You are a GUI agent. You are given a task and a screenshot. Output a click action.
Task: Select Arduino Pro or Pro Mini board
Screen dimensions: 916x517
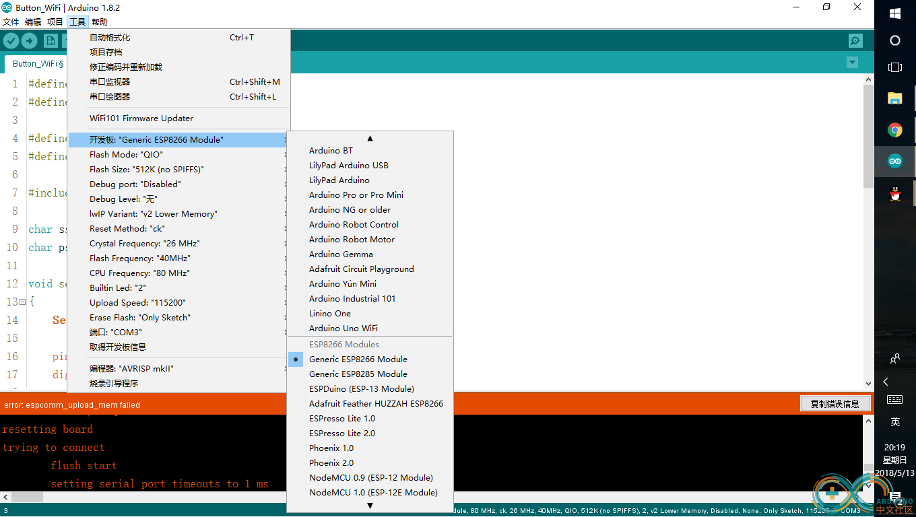[370, 195]
